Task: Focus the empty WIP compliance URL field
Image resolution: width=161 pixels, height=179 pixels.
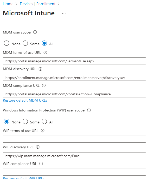Action: [74, 172]
